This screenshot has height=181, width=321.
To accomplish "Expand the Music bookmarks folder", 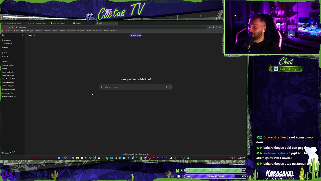I will point(89,31).
